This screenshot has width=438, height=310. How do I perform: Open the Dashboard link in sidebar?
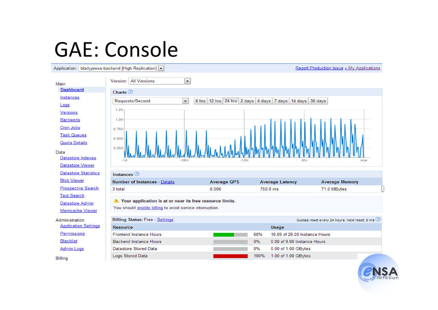[x=72, y=90]
